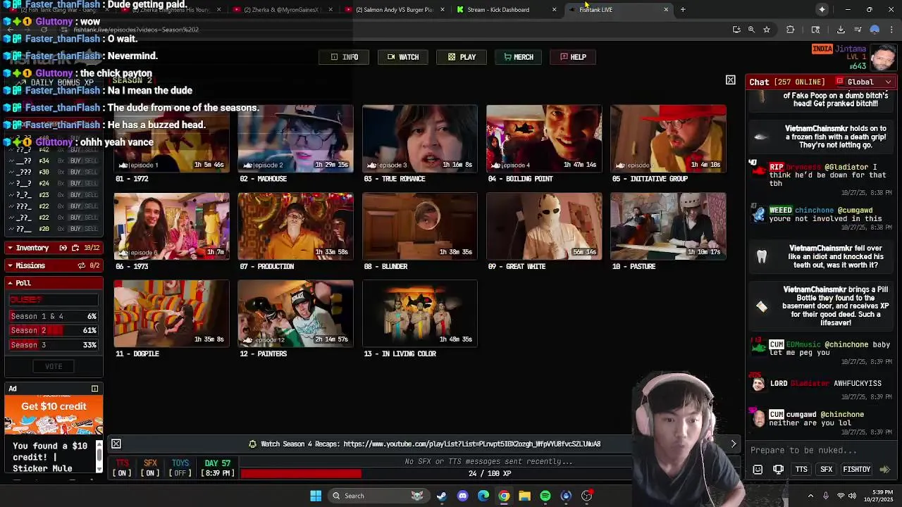
Task: Open Discord from taskbar
Action: (462, 496)
